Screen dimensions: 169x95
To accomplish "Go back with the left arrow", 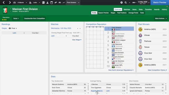I will 4,2.
